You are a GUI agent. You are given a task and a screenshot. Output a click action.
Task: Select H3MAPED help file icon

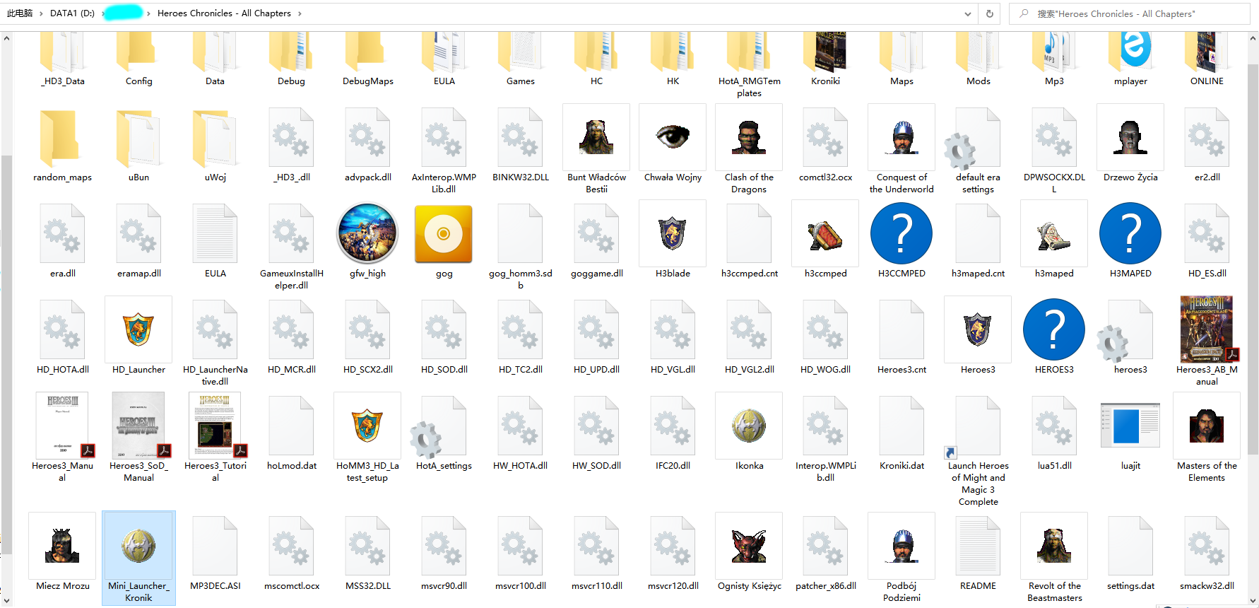[x=1130, y=233]
